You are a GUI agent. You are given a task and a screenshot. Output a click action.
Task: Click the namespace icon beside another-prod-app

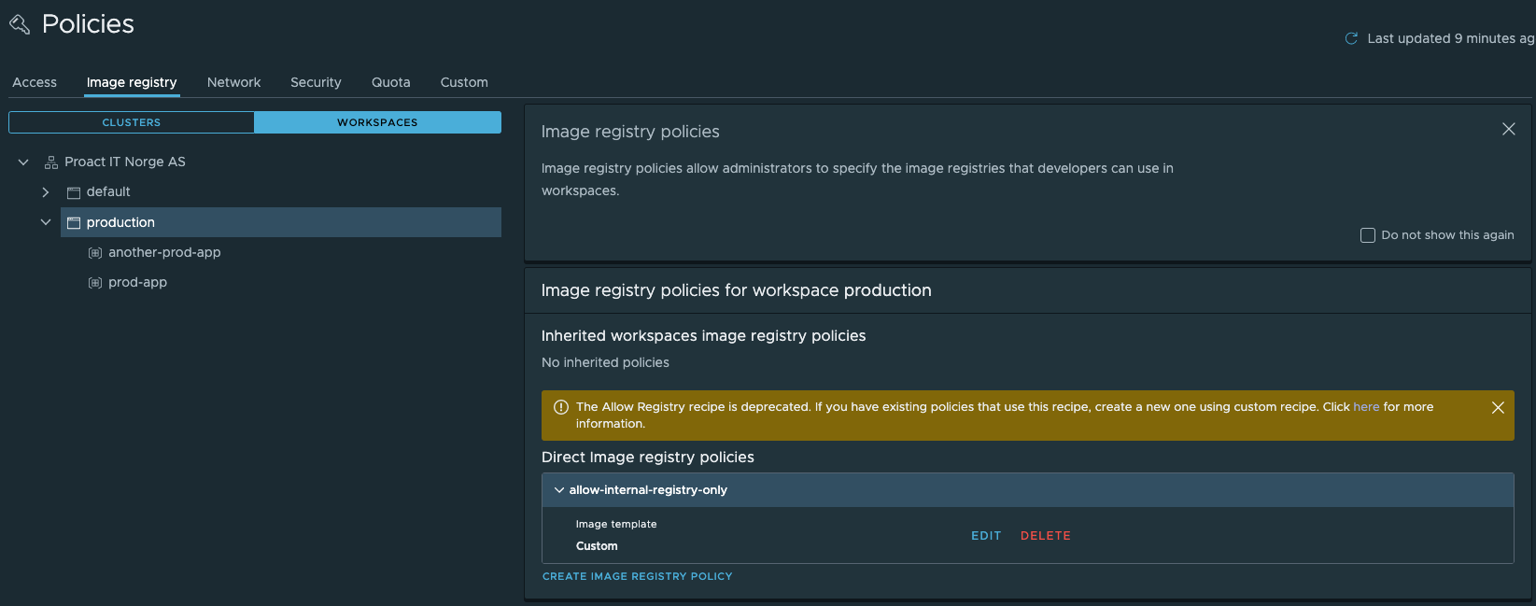tap(95, 253)
